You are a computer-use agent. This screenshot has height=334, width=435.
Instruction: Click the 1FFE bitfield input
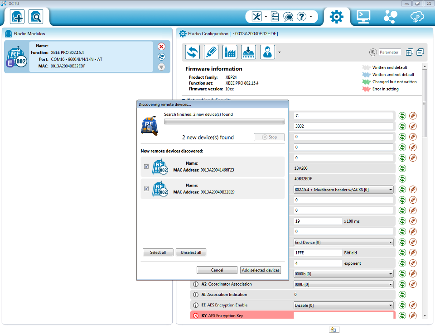(318, 253)
